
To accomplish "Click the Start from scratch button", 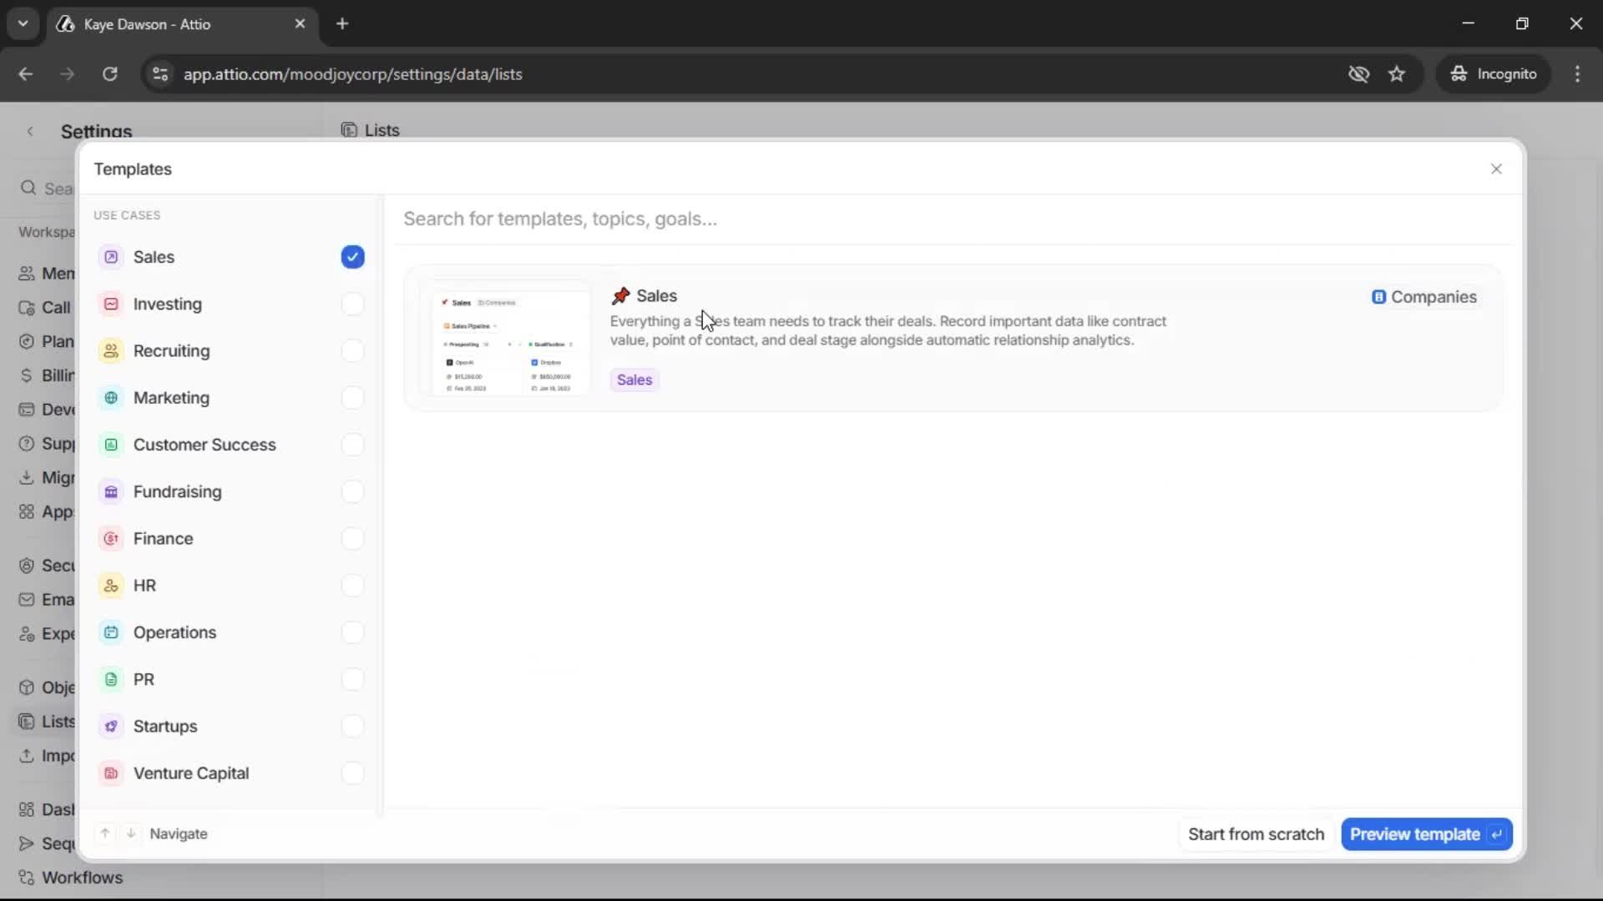I will [1256, 834].
